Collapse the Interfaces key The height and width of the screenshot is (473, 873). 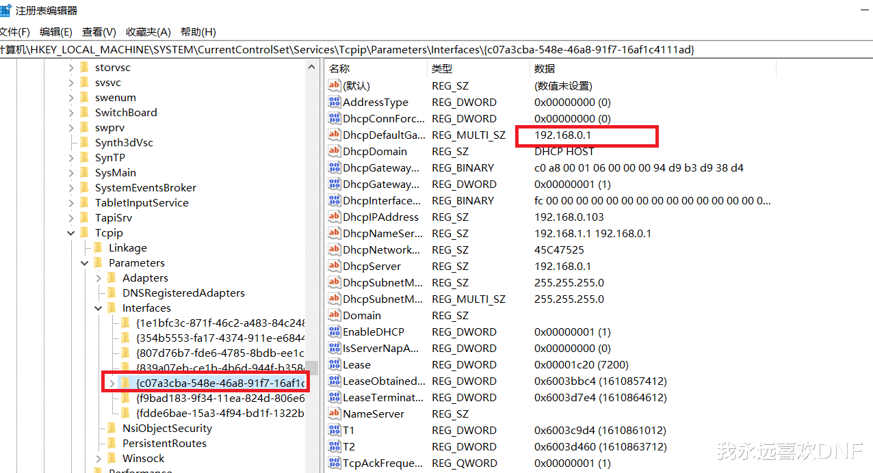[99, 308]
